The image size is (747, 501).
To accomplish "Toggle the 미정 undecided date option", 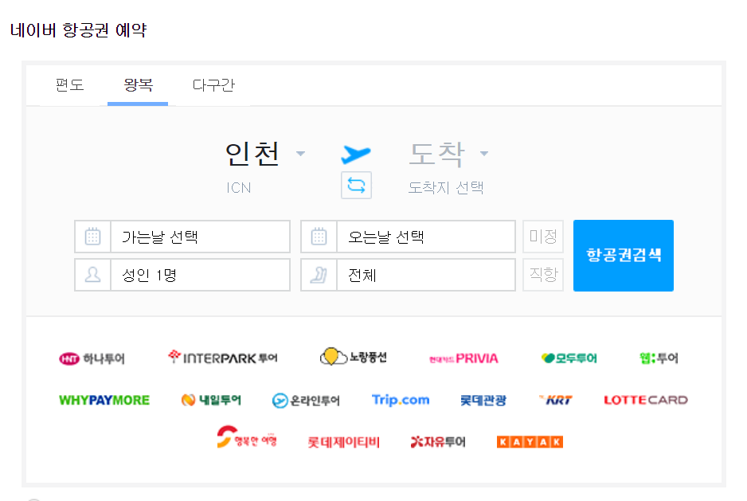I will tap(543, 237).
